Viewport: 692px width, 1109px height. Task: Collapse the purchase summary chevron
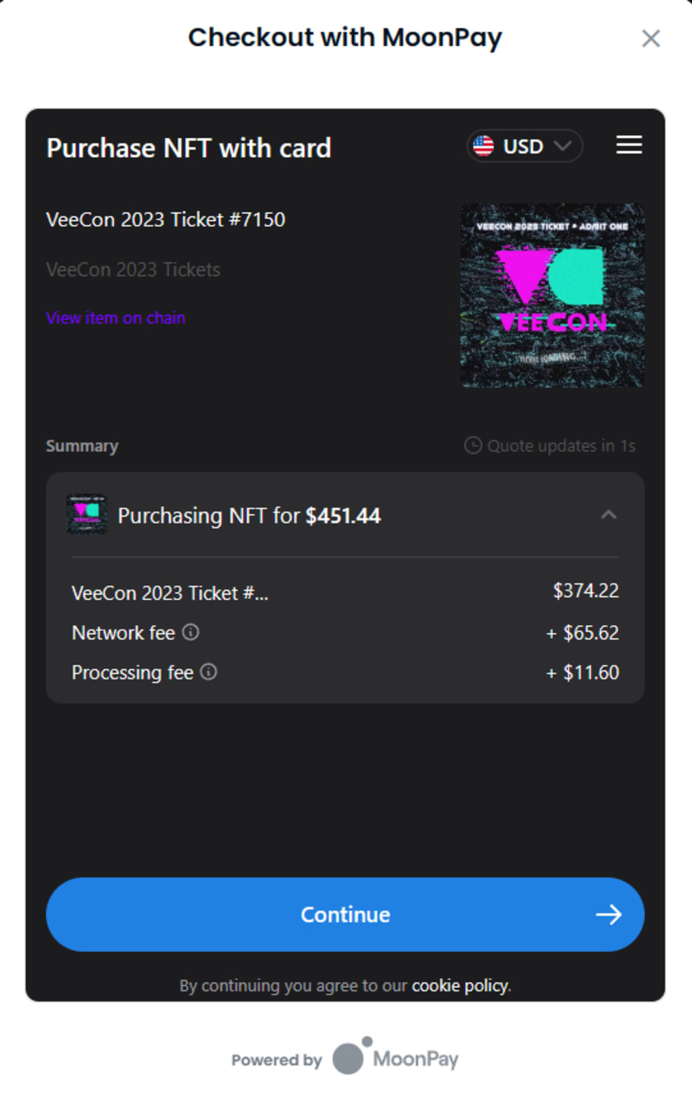click(x=608, y=515)
